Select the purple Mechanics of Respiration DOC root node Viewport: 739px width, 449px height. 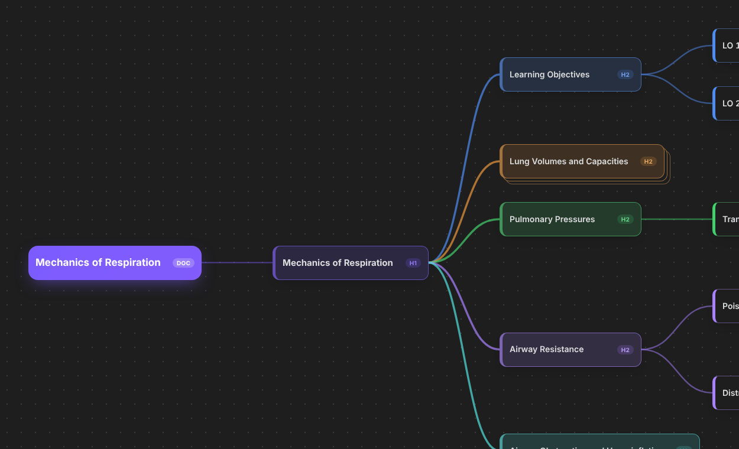115,263
